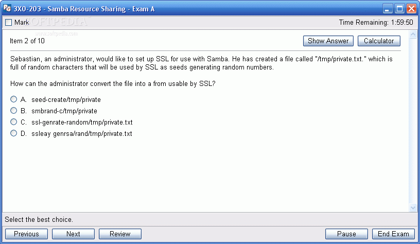Click the scrollbar down arrow

(x=413, y=207)
